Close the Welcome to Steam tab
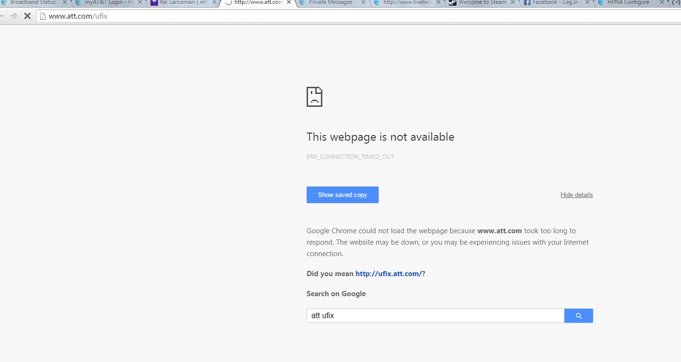This screenshot has height=362, width=681. pos(513,2)
